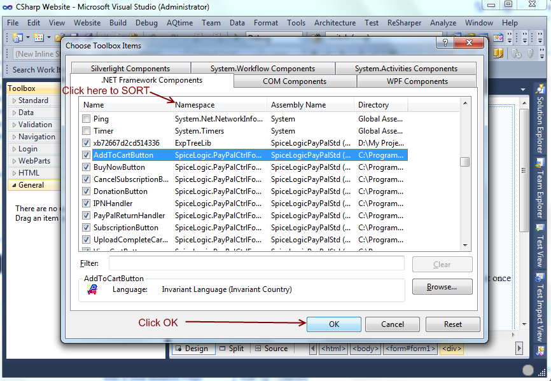The height and width of the screenshot is (381, 551).
Task: Click the OK button
Action: click(334, 324)
